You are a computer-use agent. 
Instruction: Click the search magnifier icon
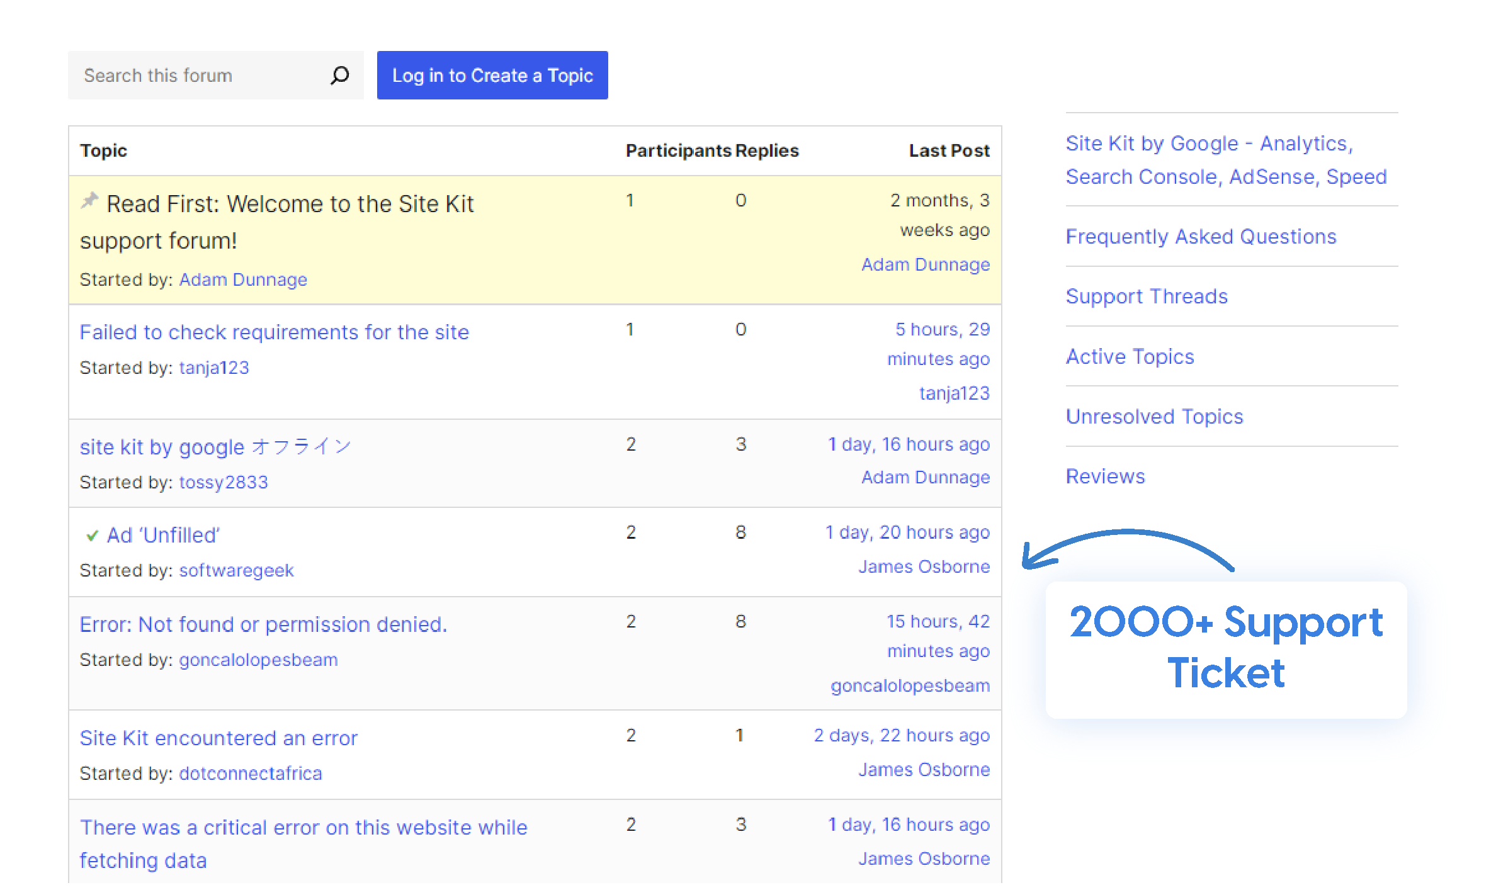click(339, 76)
